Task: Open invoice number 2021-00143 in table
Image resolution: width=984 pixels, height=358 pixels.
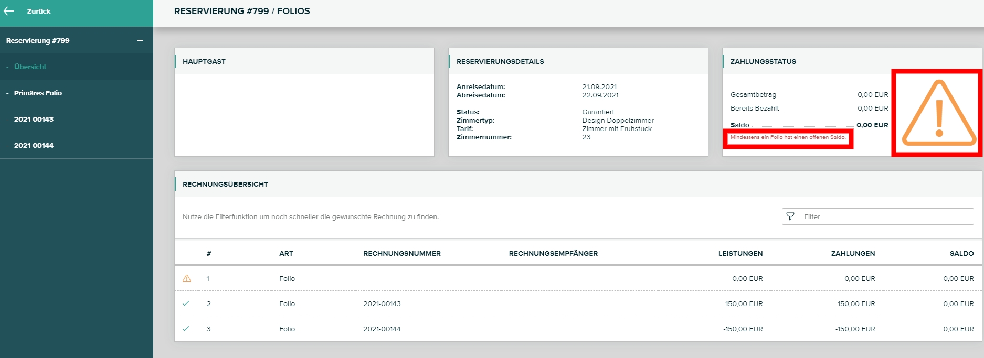Action: coord(382,303)
